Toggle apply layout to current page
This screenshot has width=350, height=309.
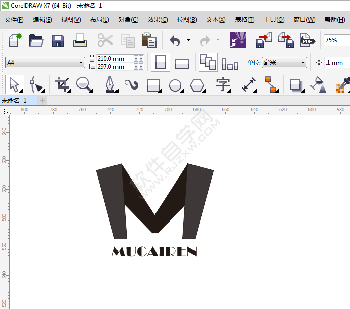coord(230,64)
